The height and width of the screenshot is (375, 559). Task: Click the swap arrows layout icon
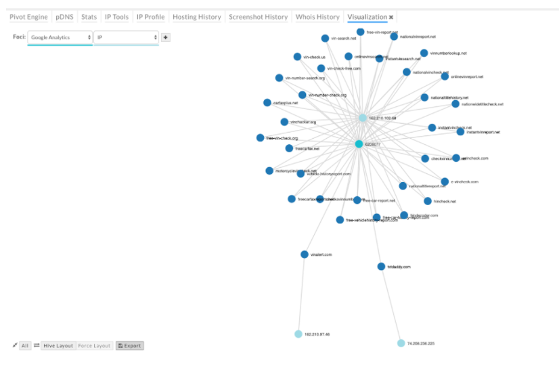tap(37, 345)
